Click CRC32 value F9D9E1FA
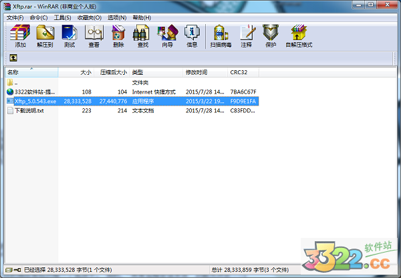 [243, 102]
